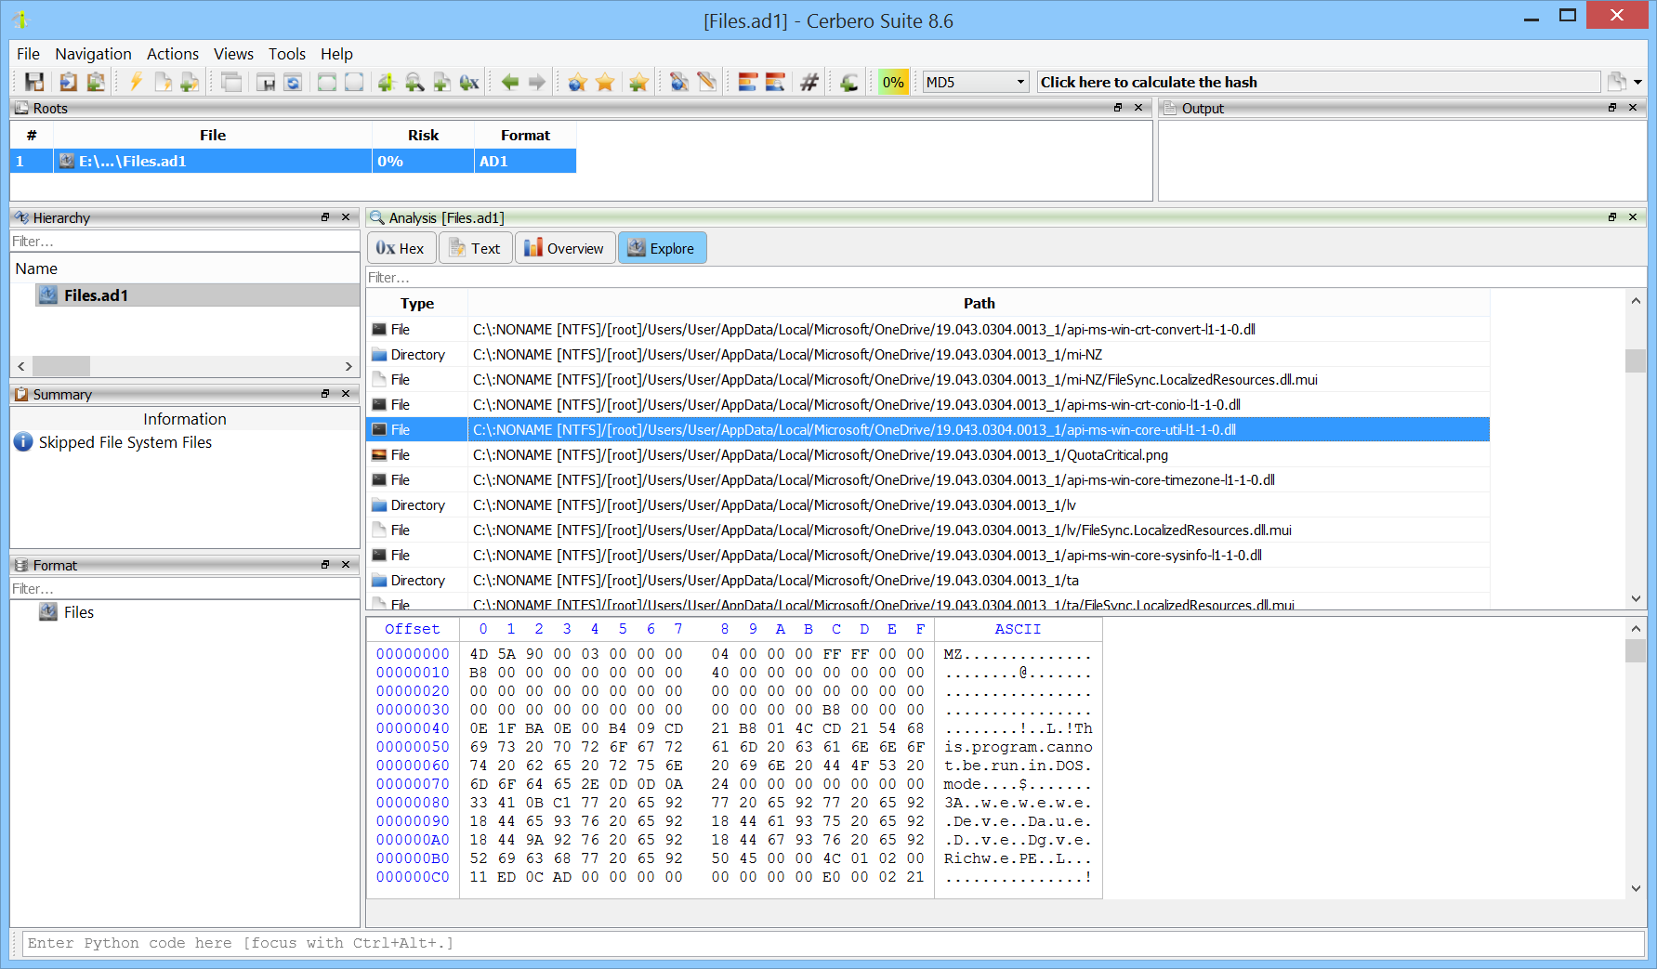Focus the Python code input field
Image resolution: width=1657 pixels, height=969 pixels.
point(832,943)
